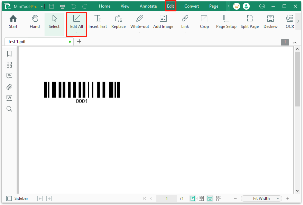Show more ribbon tabs chevron

228,6
